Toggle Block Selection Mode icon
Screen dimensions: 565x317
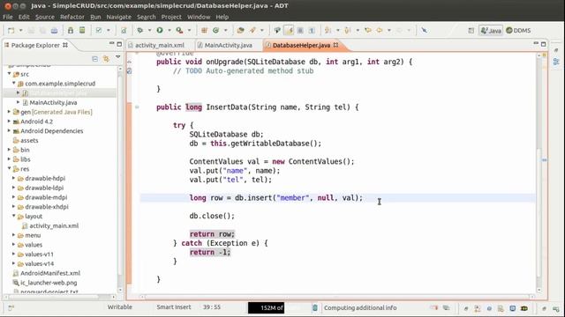pos(300,31)
